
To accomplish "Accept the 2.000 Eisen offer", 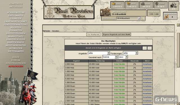I will (x=147, y=86).
